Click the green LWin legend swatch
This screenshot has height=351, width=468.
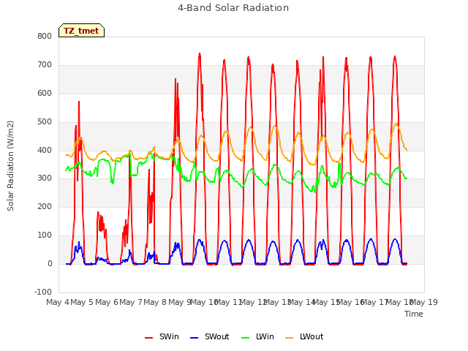246,338
